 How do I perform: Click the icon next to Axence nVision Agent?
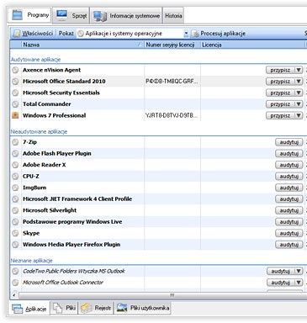point(15,70)
